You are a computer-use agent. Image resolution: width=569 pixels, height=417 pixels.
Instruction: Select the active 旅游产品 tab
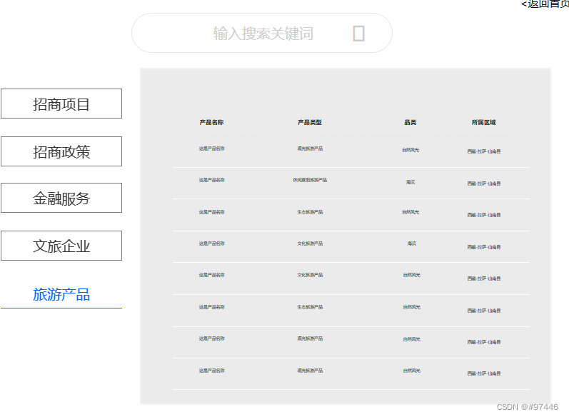[61, 294]
